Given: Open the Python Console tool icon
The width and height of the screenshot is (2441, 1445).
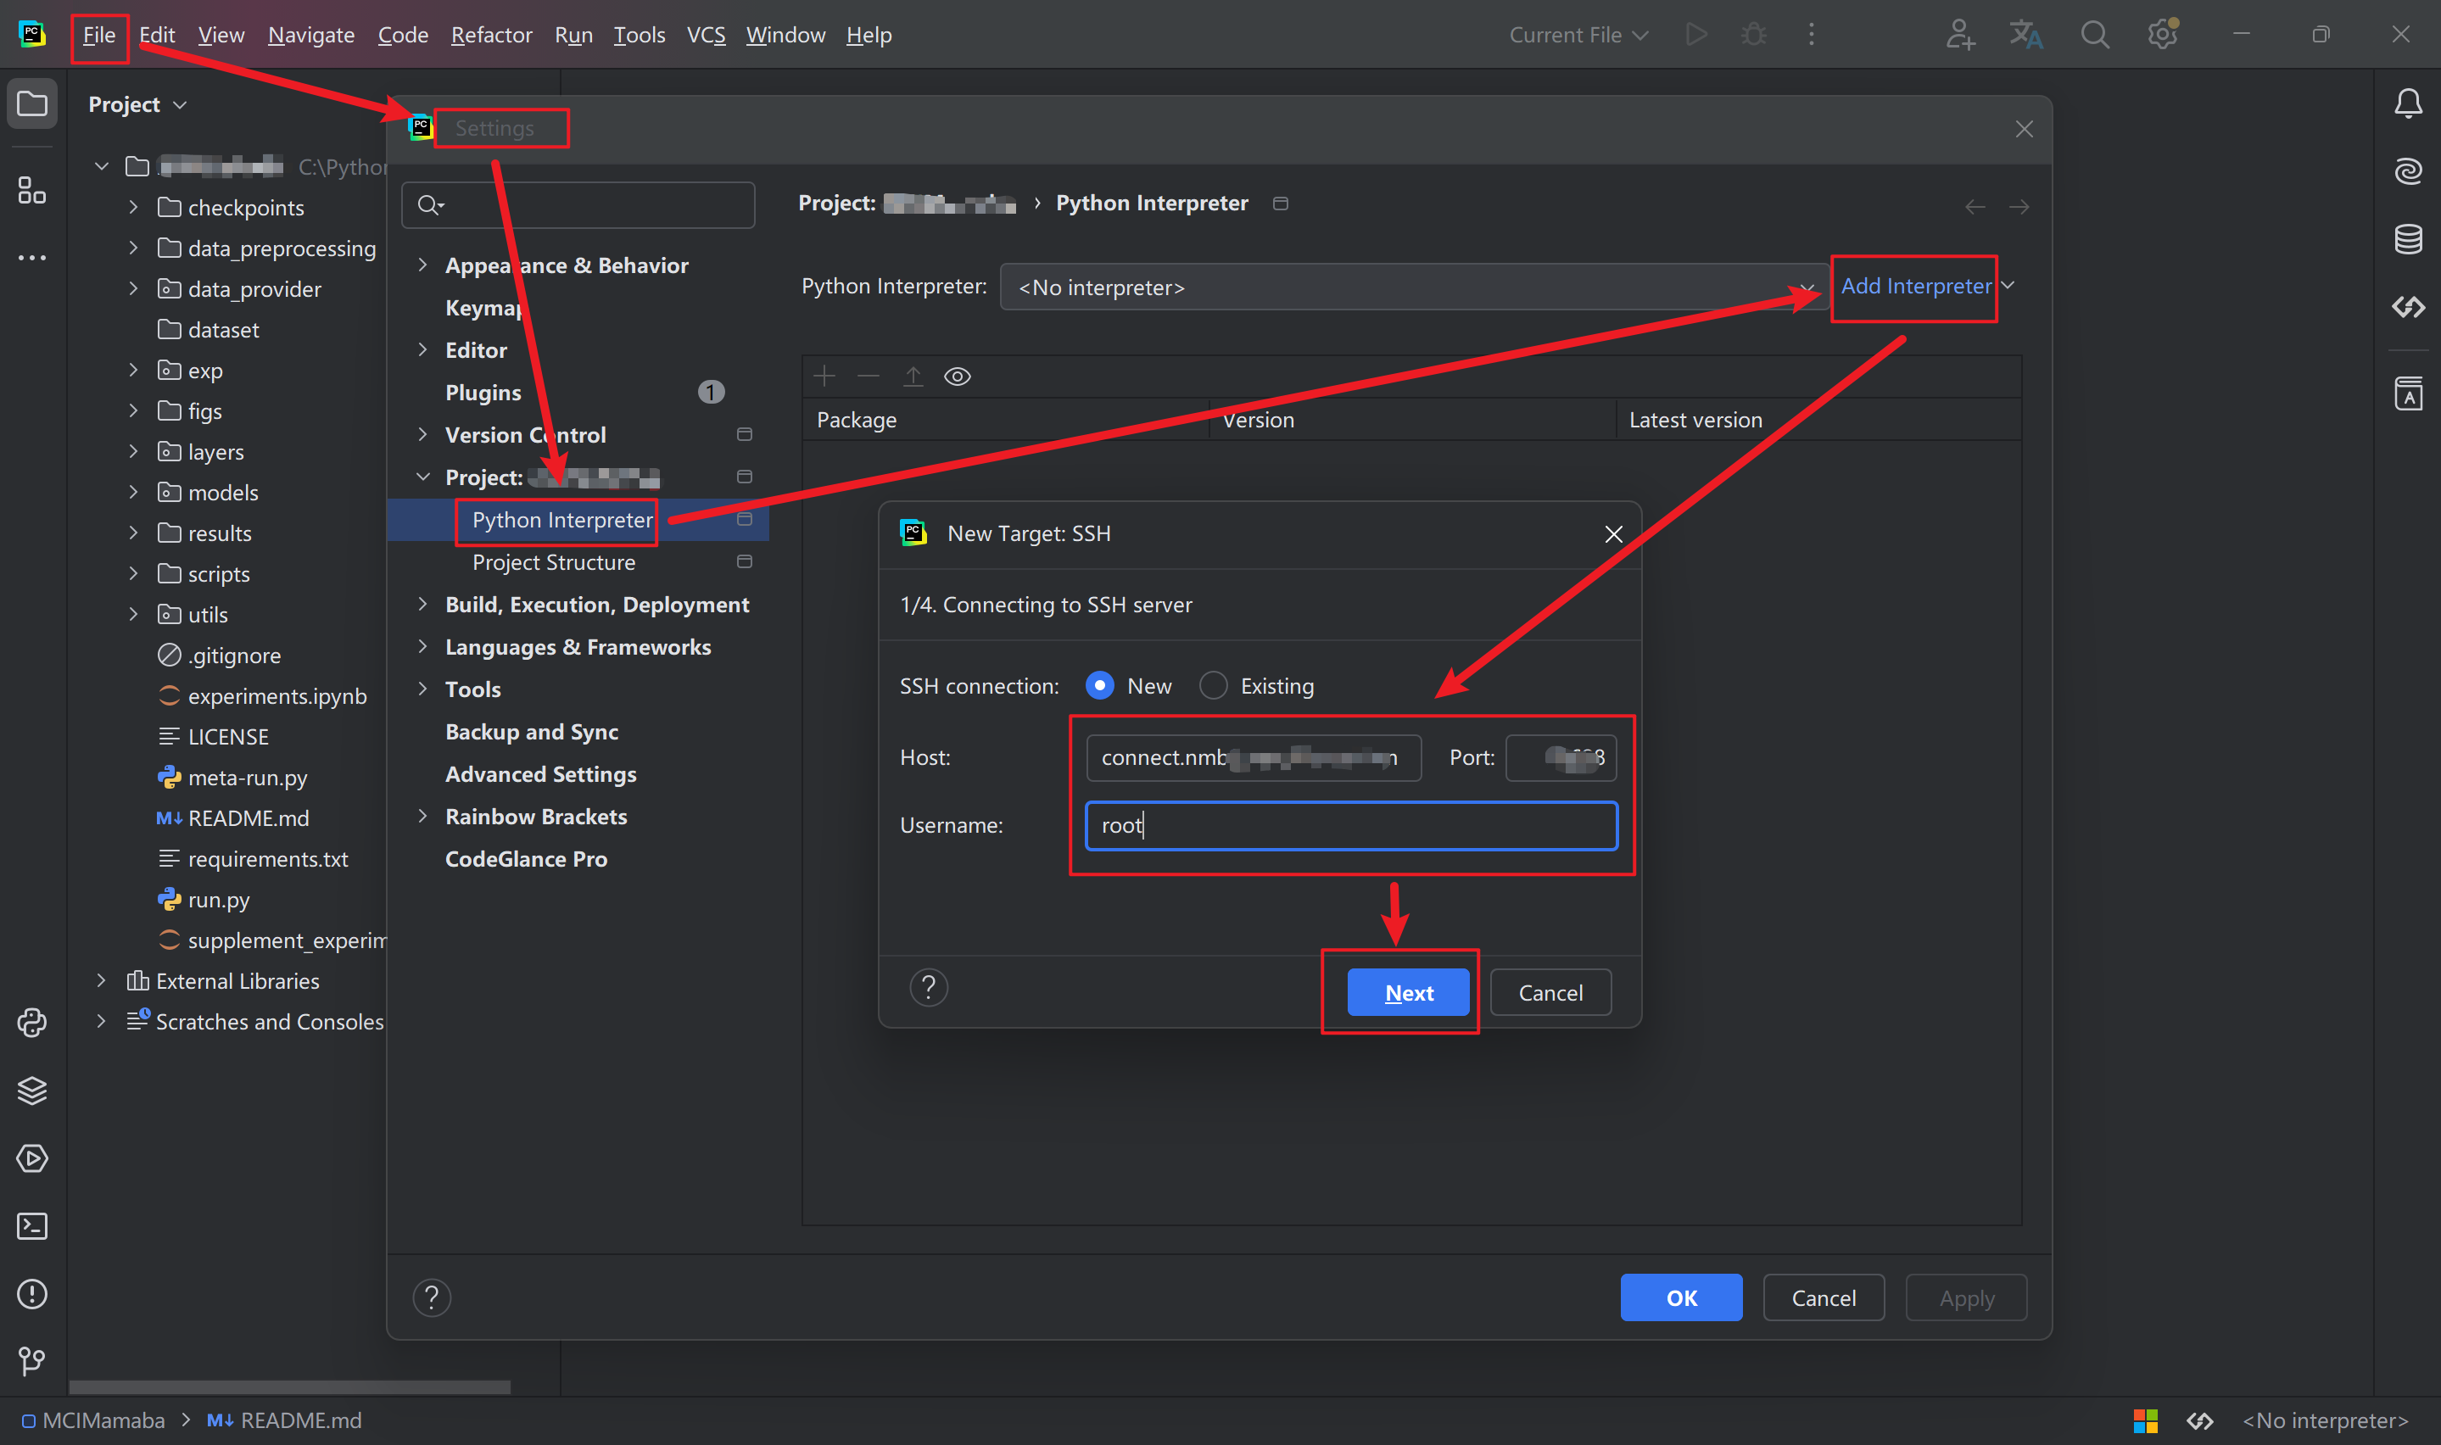Looking at the screenshot, I should [x=32, y=1023].
